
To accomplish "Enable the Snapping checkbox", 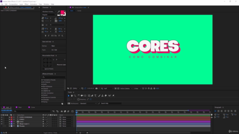I will pyautogui.click(x=78, y=99).
